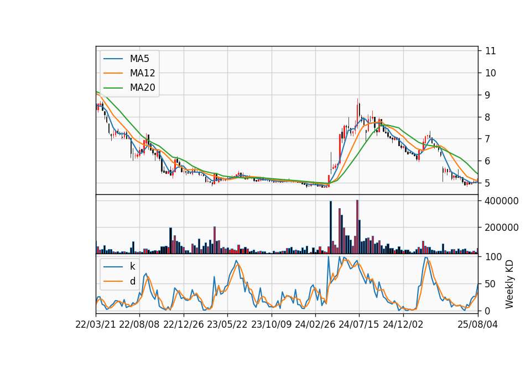Viewport: 531px width, 382px height.
Task: Click the 22/03/21 date label
Action: (x=96, y=324)
